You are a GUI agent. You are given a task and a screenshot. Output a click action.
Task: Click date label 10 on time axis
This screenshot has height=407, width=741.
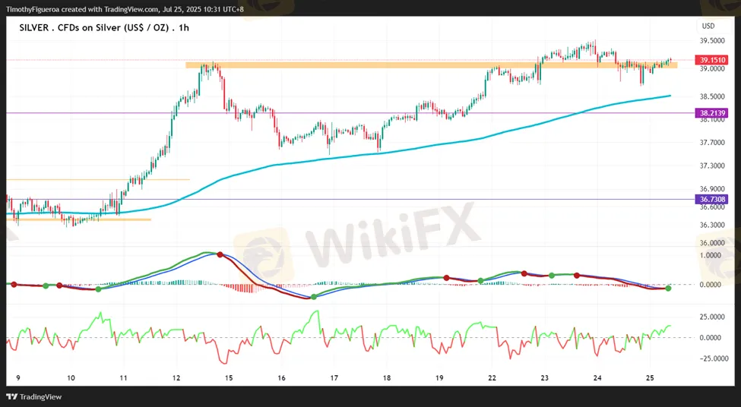point(71,378)
